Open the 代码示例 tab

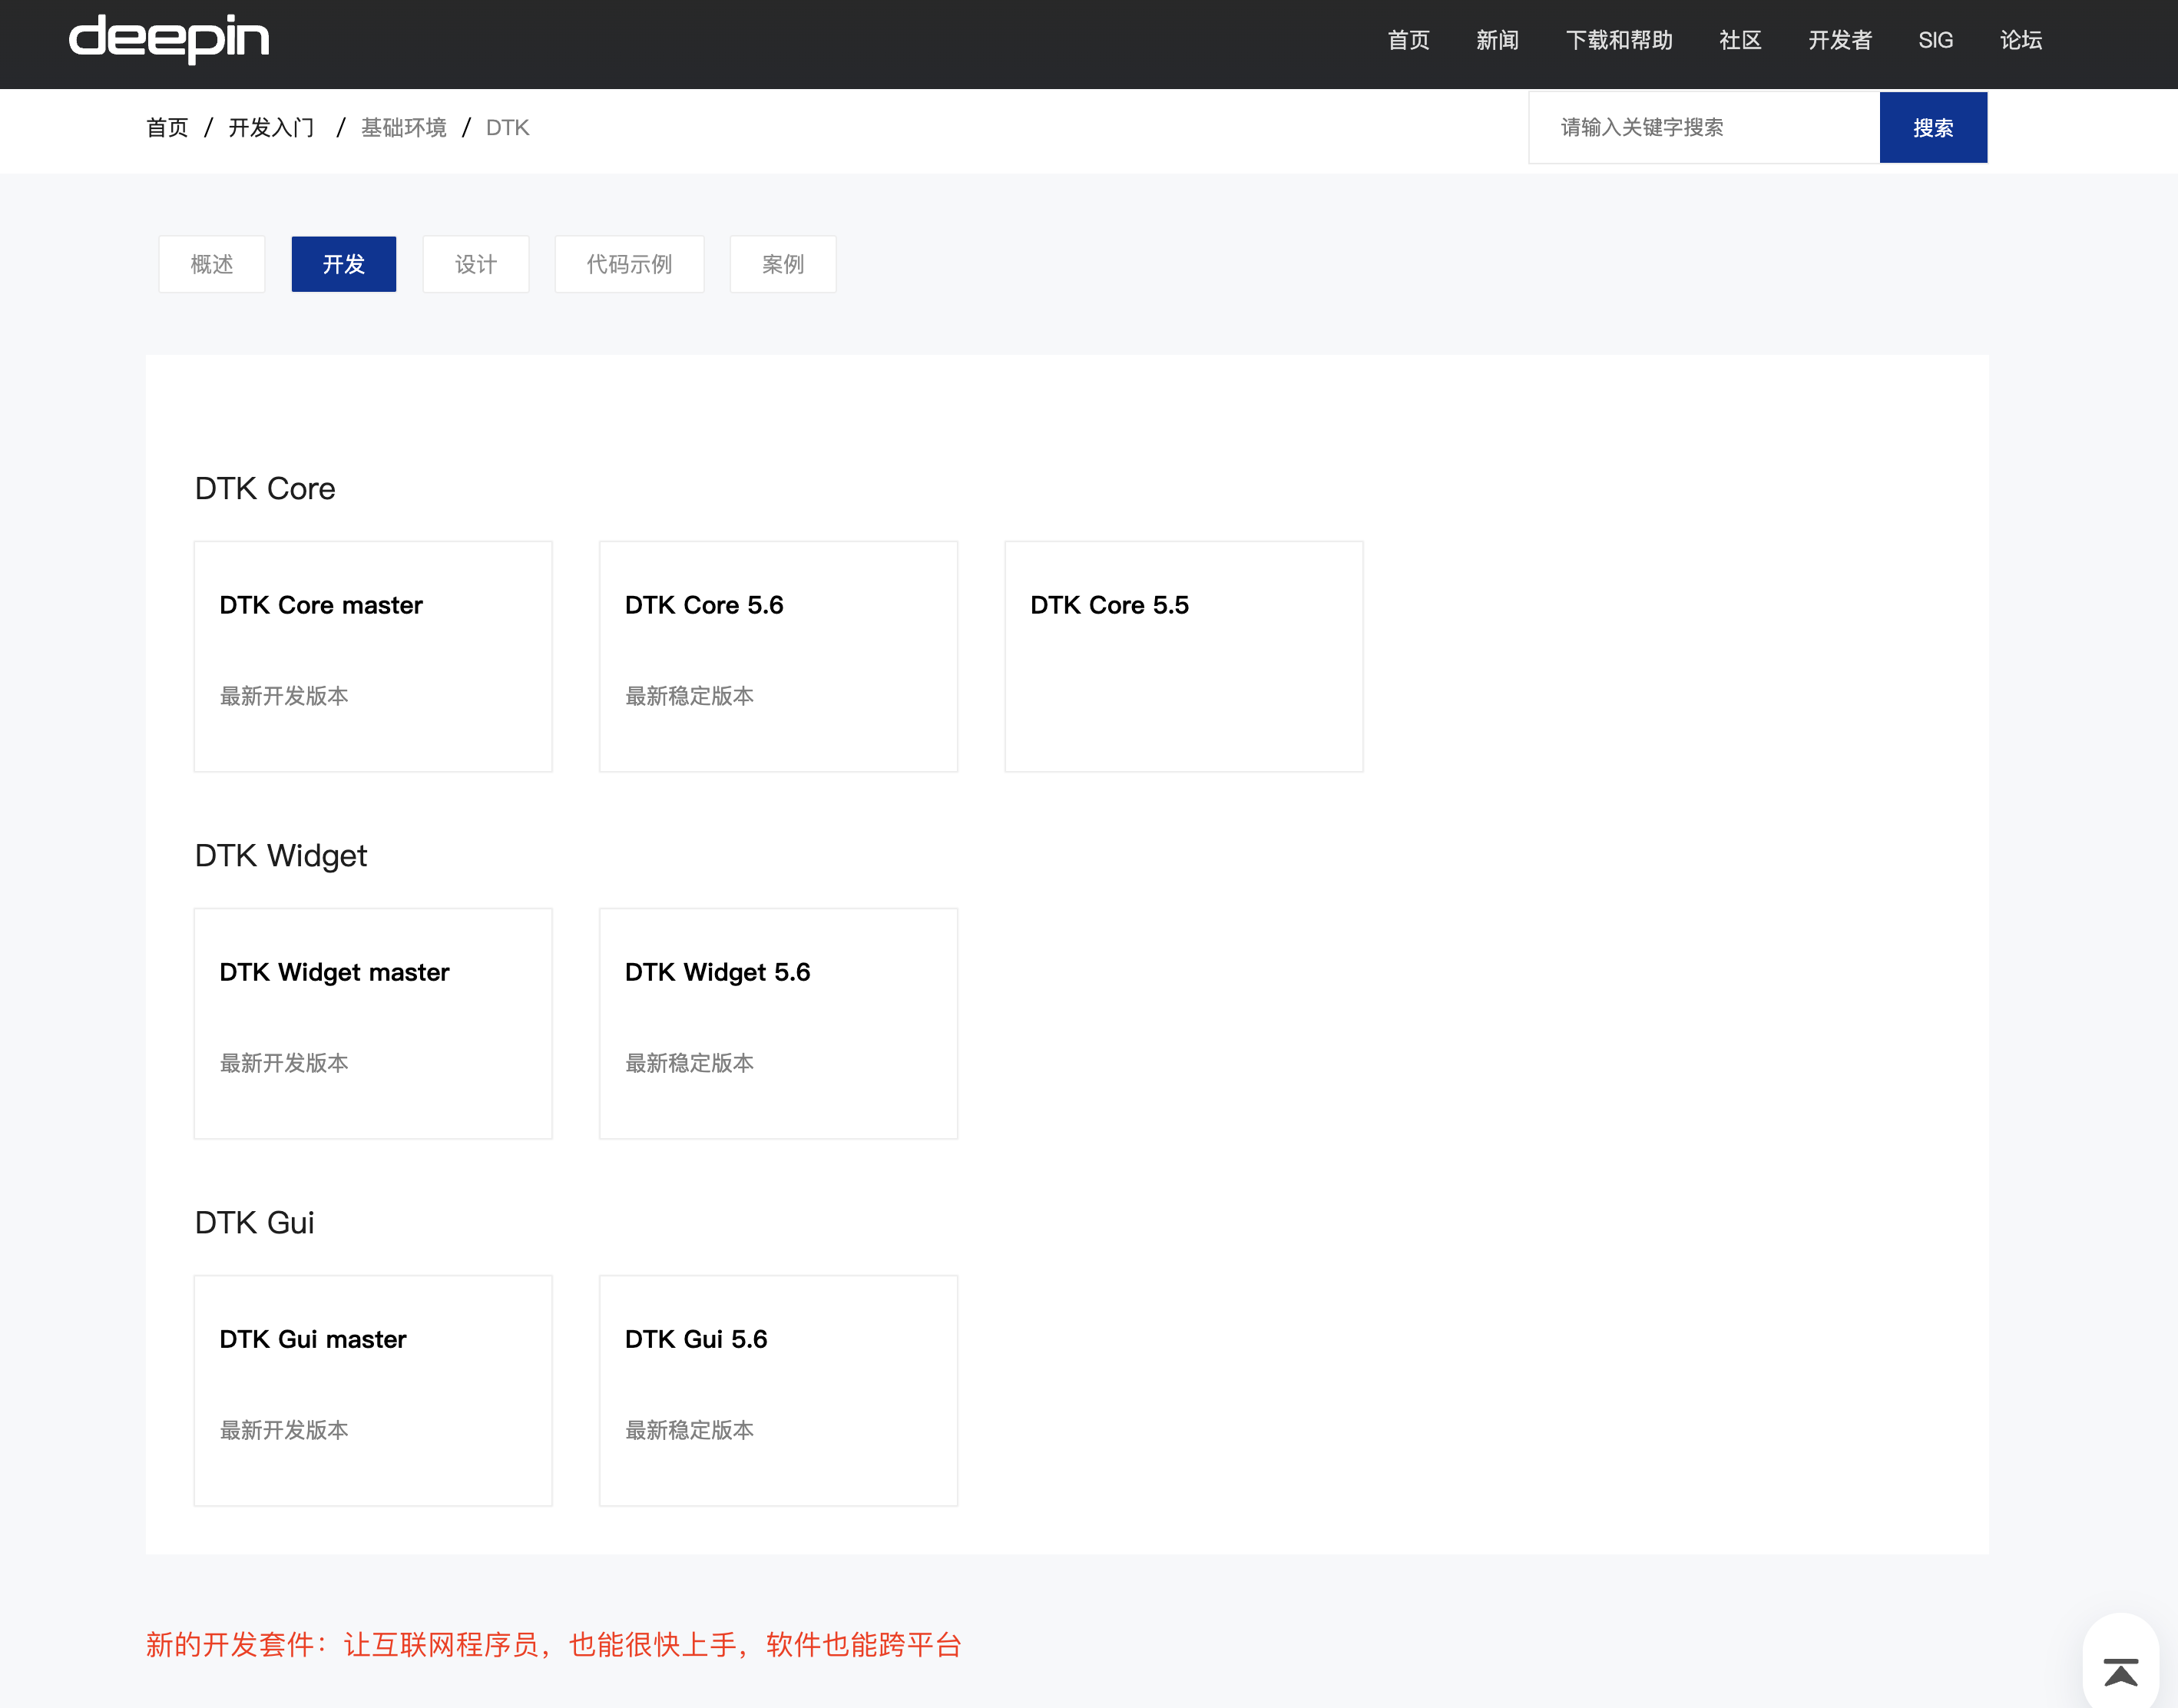629,264
